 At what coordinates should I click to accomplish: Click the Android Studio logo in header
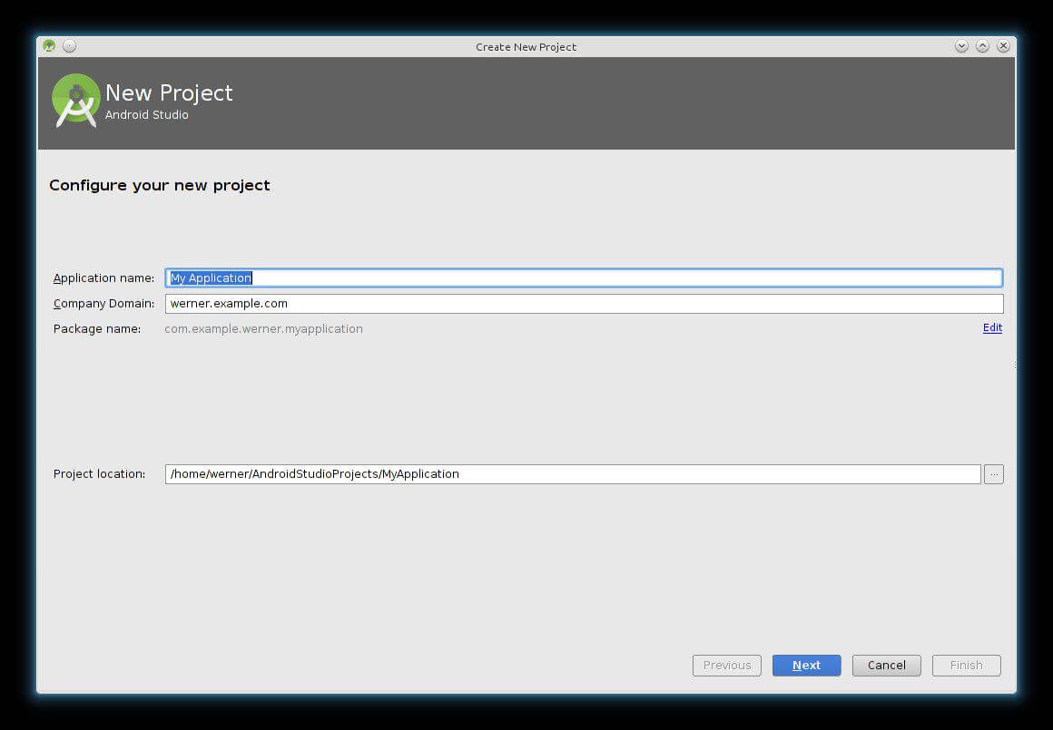click(75, 101)
